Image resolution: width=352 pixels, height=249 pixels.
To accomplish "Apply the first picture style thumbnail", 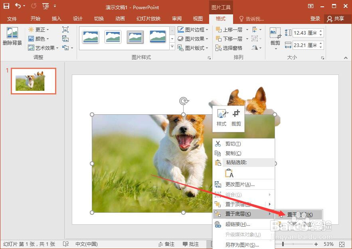I will click(91, 37).
